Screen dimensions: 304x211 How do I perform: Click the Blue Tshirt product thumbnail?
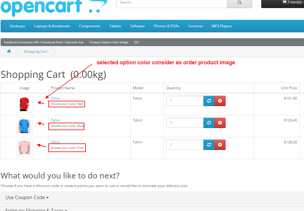(x=24, y=126)
